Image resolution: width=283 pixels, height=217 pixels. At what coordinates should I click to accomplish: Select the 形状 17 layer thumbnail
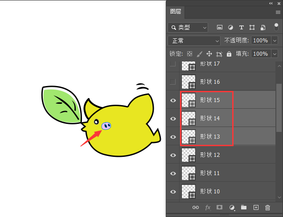point(189,66)
